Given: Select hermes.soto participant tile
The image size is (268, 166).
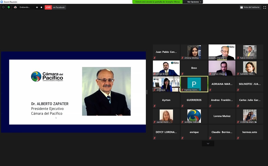Looking at the screenshot, I should (250, 132).
